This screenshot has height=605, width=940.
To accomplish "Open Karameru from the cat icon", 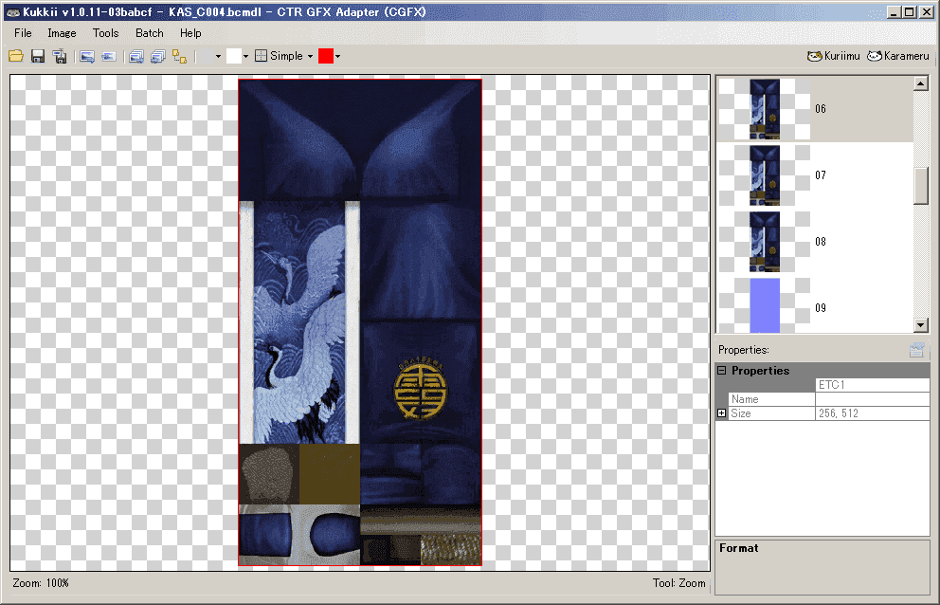I will pyautogui.click(x=875, y=56).
